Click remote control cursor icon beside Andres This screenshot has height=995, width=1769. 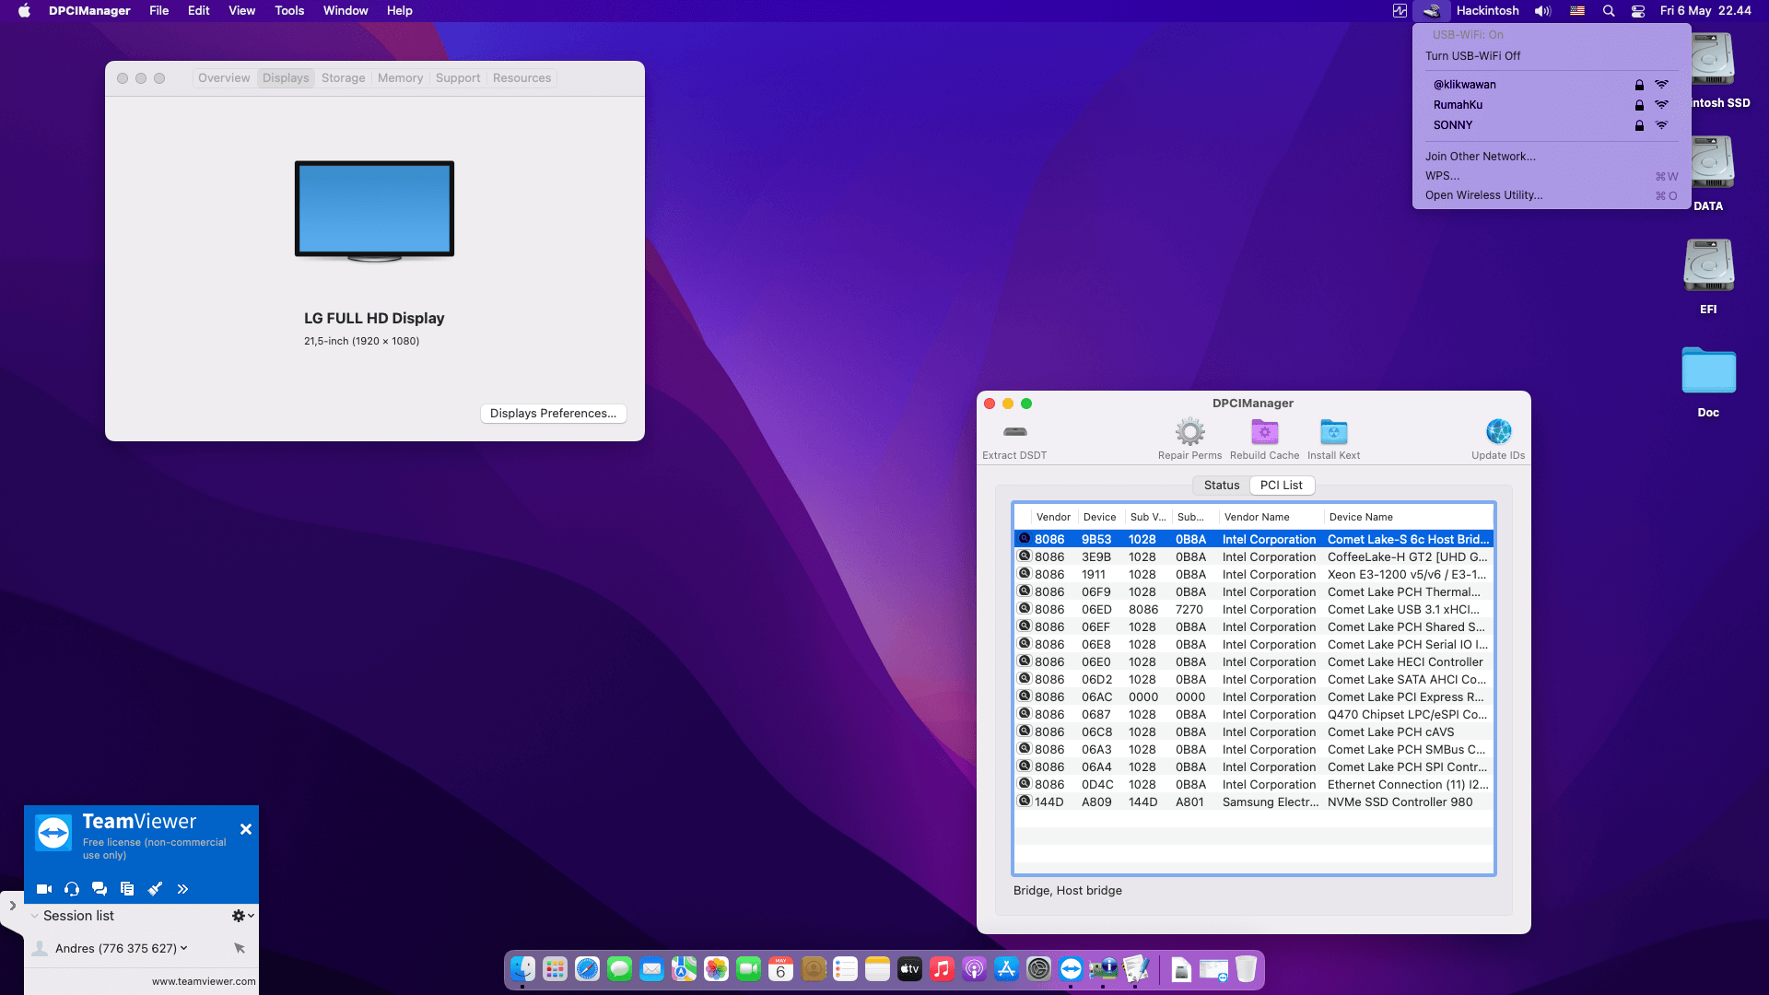tap(240, 948)
